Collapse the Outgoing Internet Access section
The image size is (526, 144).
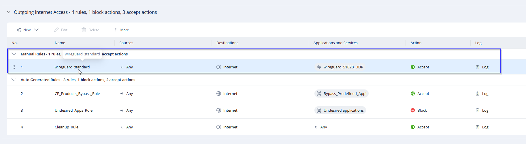point(9,12)
